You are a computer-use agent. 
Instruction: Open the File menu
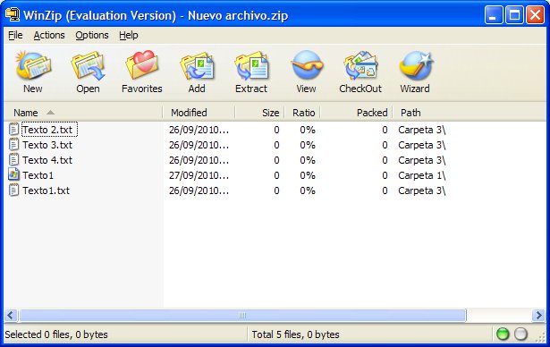point(15,35)
